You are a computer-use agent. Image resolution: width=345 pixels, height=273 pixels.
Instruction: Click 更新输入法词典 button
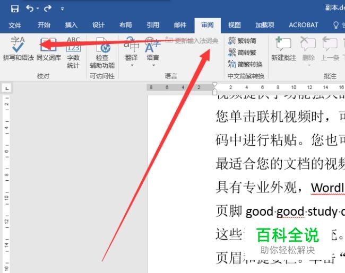tap(192, 41)
